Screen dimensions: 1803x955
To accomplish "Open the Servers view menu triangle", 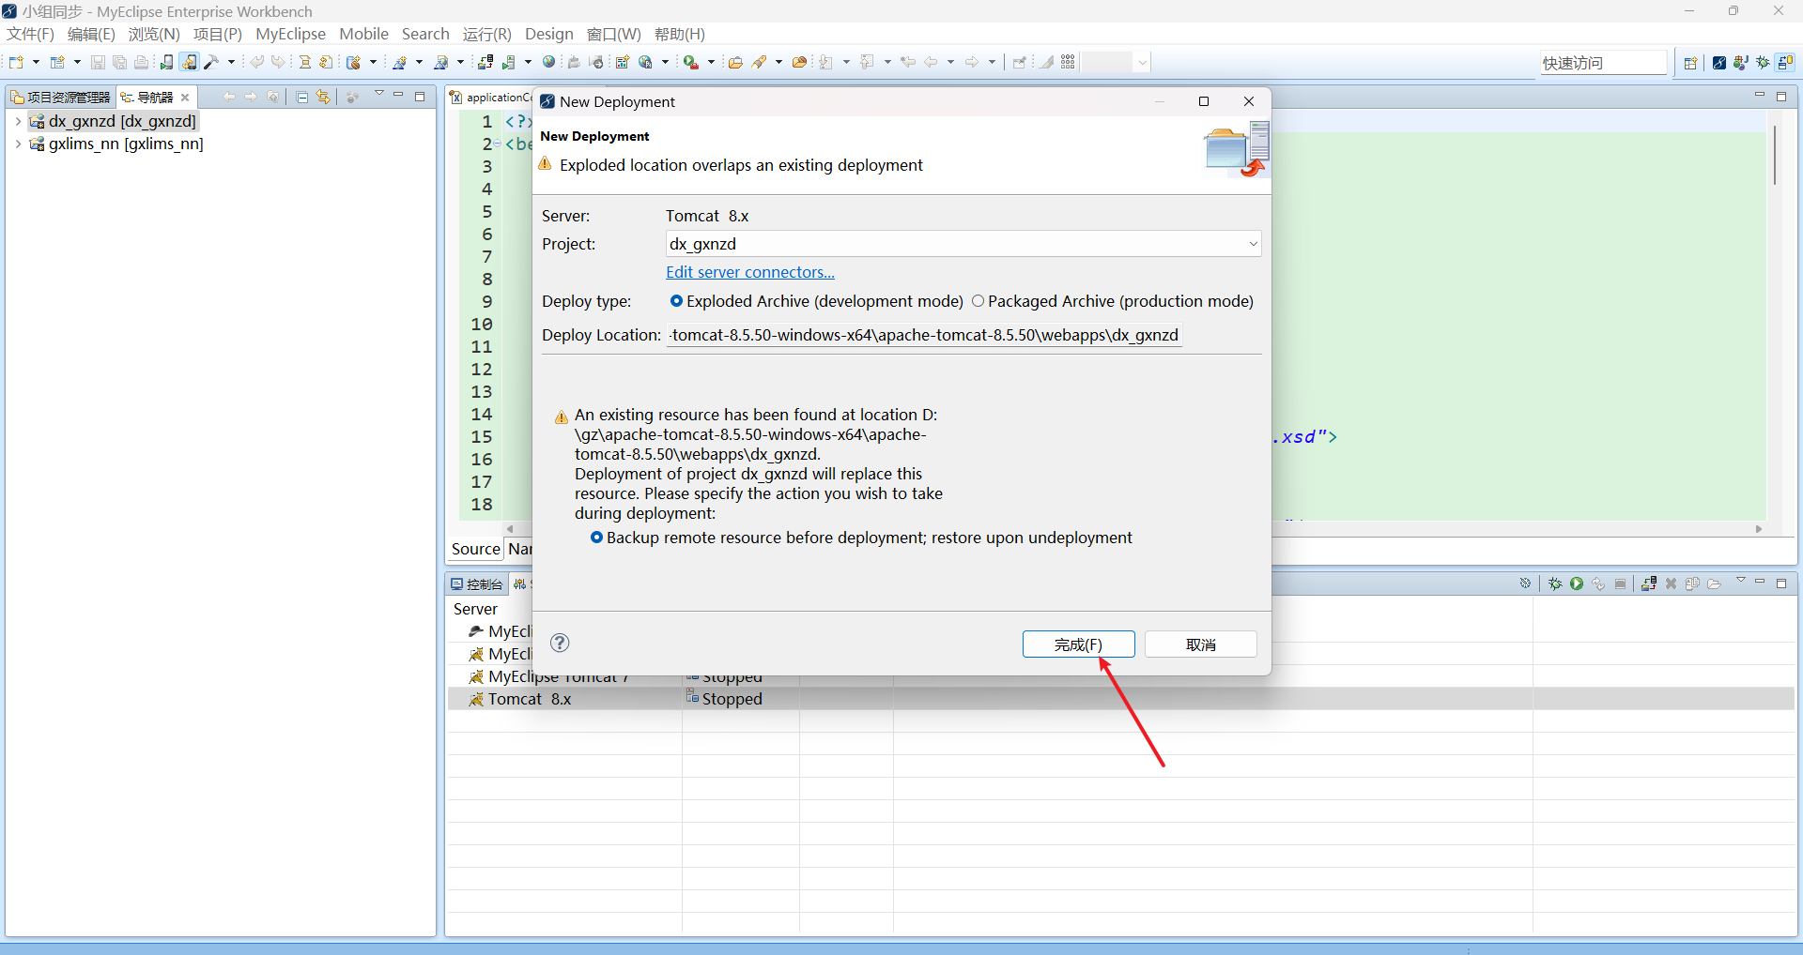I will pos(1740,582).
